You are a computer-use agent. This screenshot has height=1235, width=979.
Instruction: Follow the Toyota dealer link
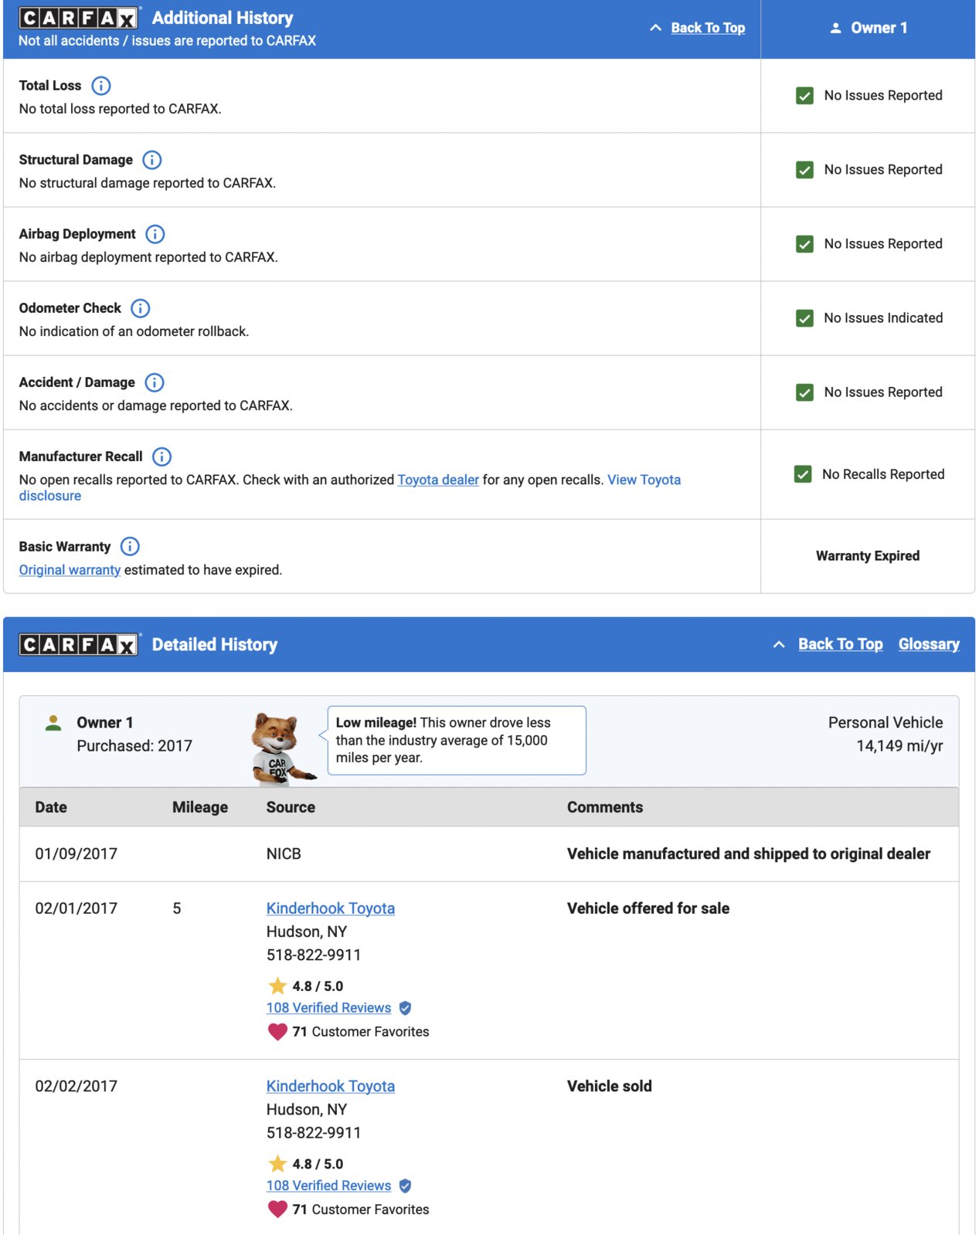[438, 480]
